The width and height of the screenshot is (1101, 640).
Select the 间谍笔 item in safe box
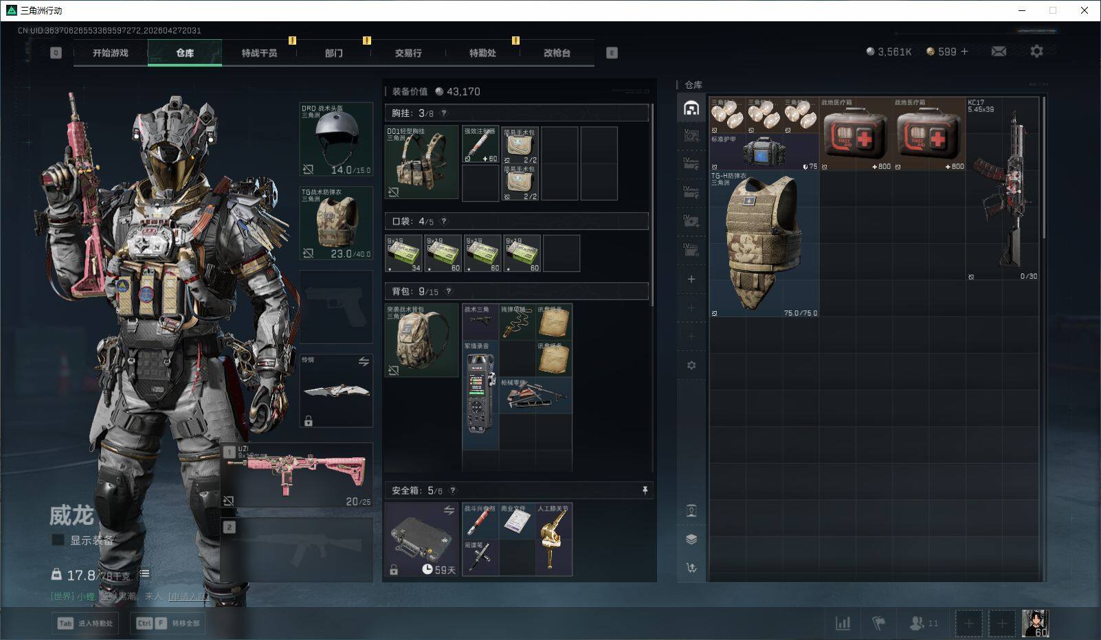[480, 558]
